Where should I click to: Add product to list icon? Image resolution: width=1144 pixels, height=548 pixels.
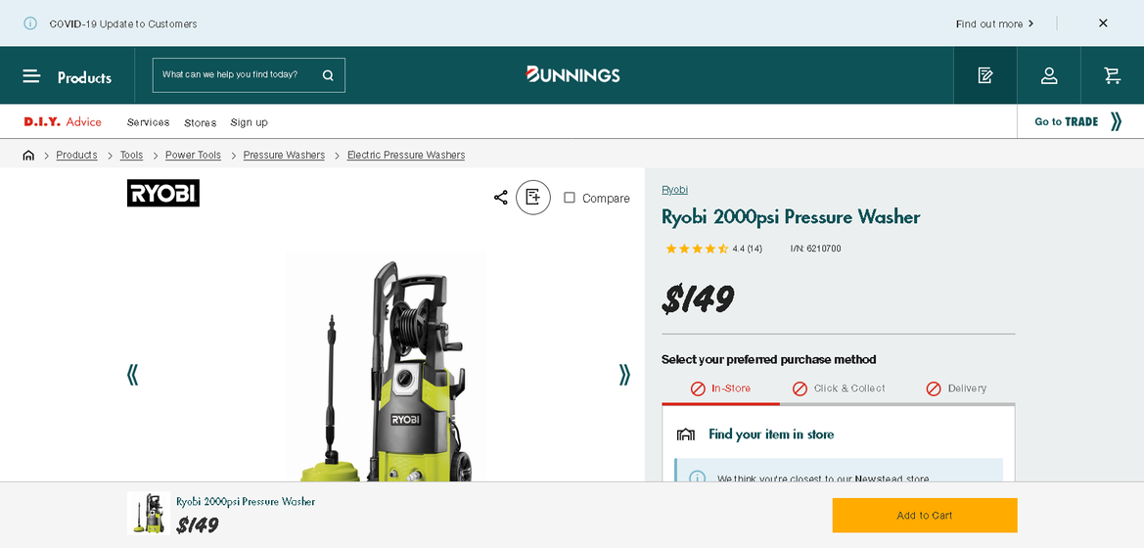533,197
